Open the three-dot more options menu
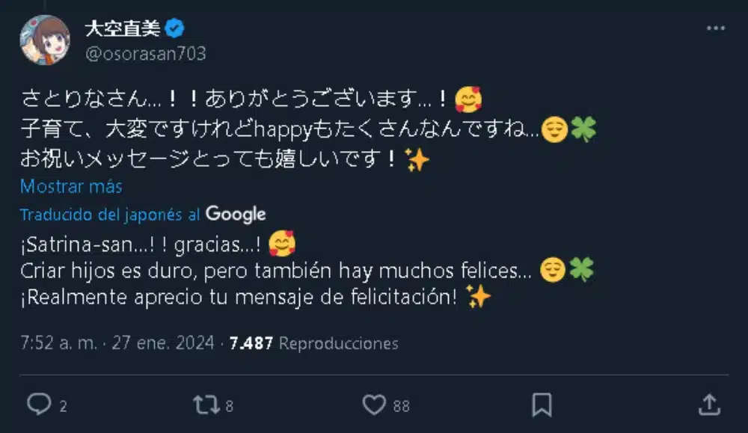Screen dimensions: 748x433 (x=715, y=29)
